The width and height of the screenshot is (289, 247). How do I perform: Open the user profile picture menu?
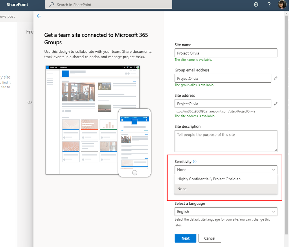coord(282,4)
